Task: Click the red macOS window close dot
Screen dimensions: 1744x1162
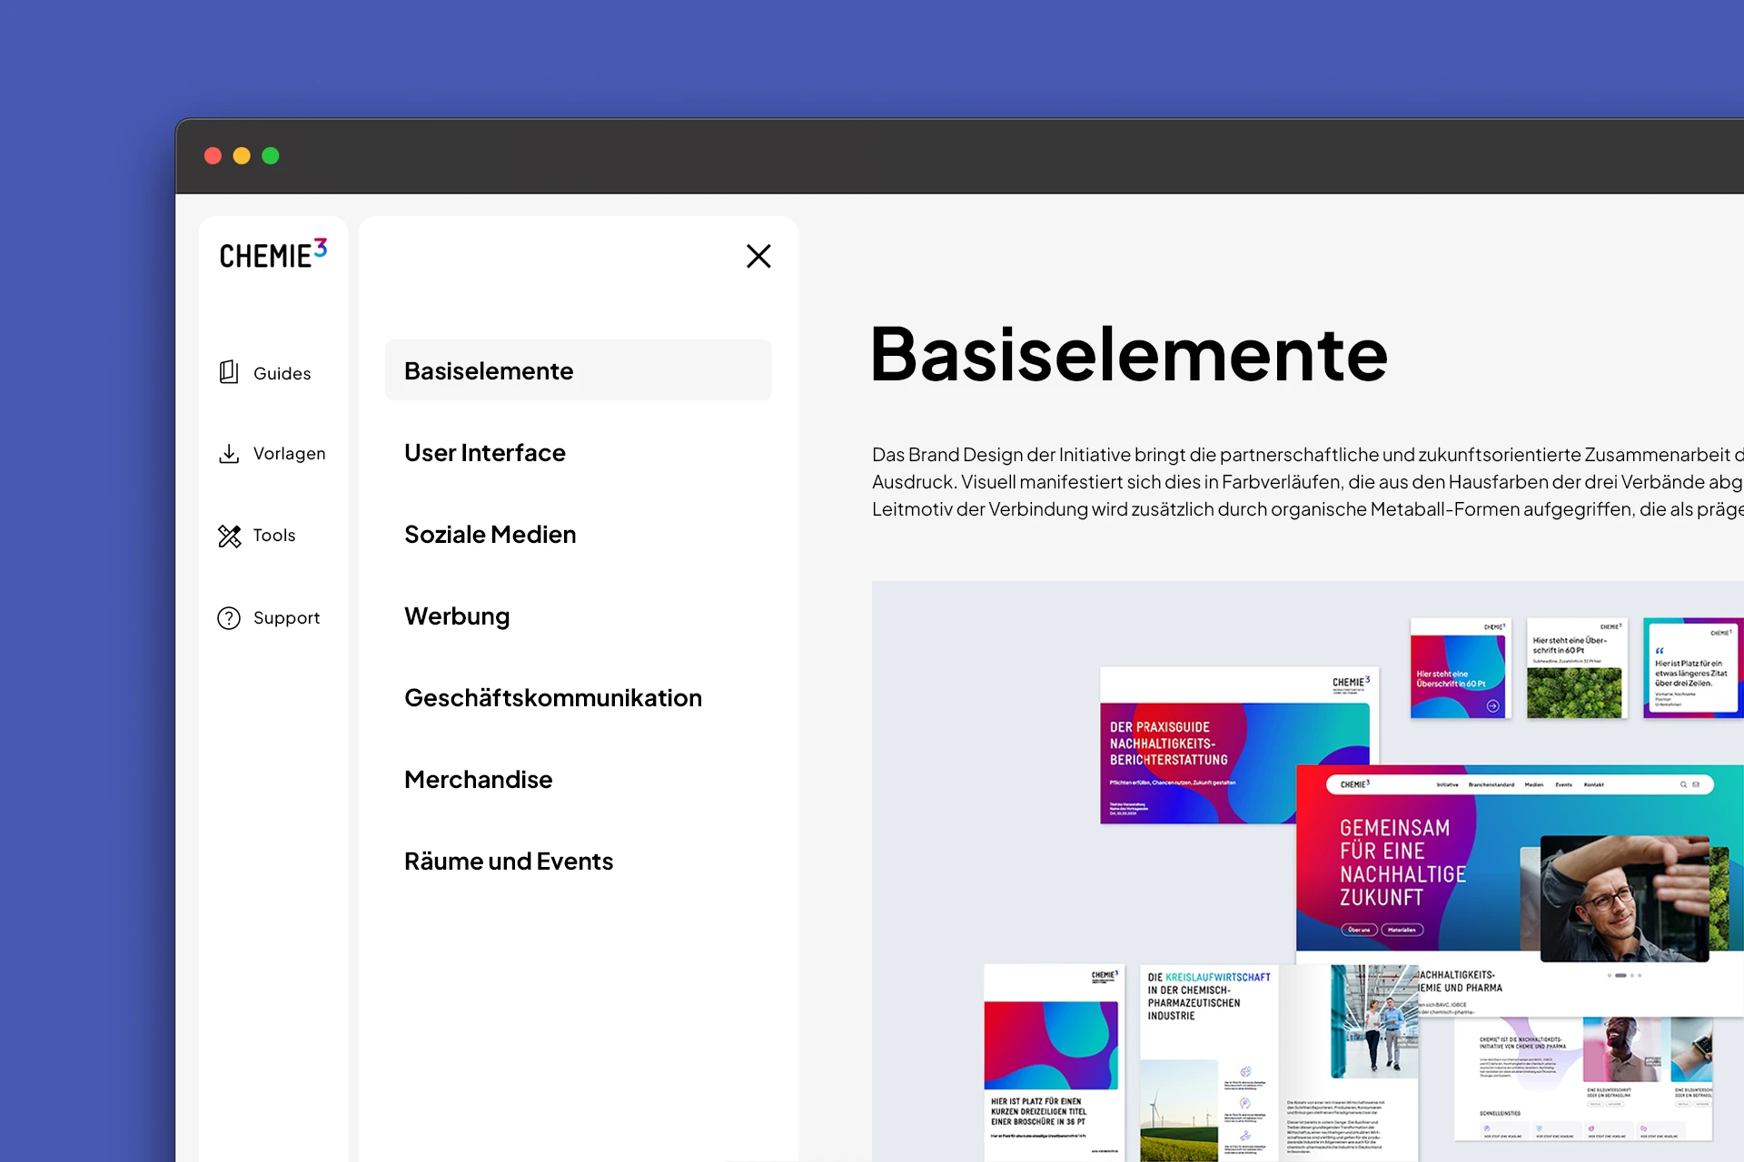Action: click(213, 156)
